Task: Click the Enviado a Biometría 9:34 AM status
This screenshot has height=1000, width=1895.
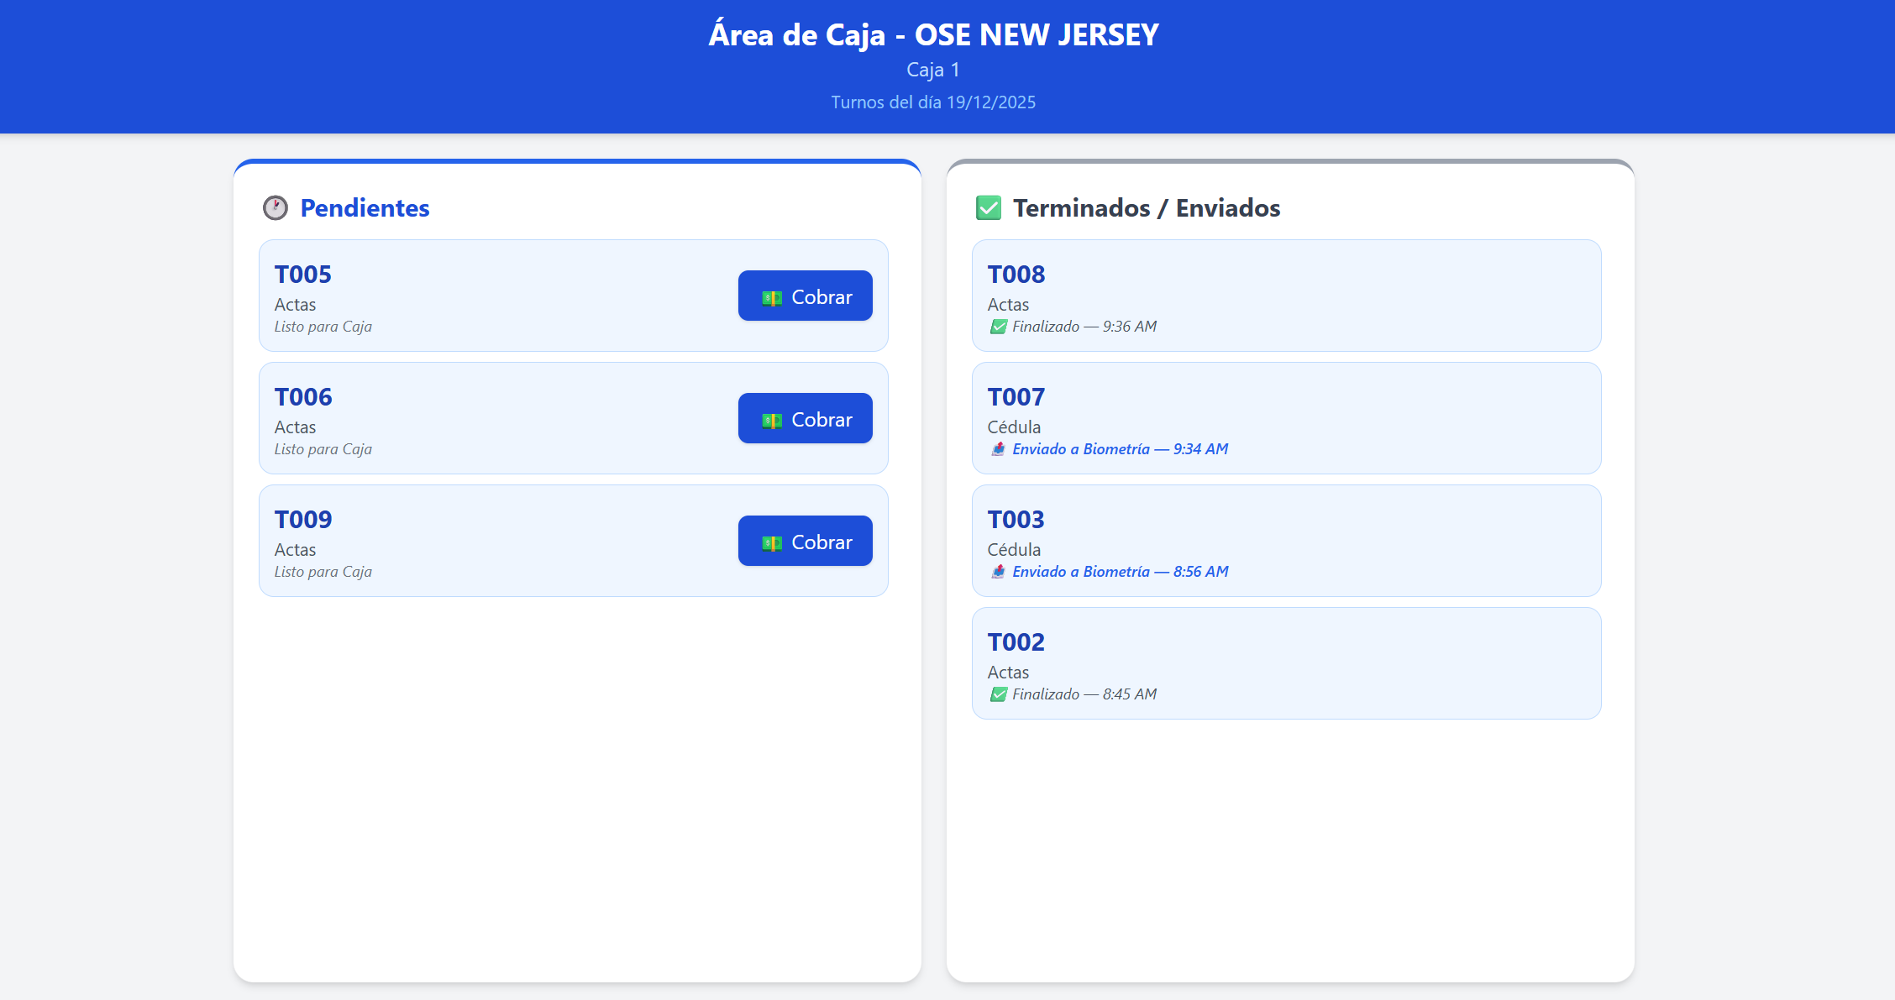Action: point(1120,449)
